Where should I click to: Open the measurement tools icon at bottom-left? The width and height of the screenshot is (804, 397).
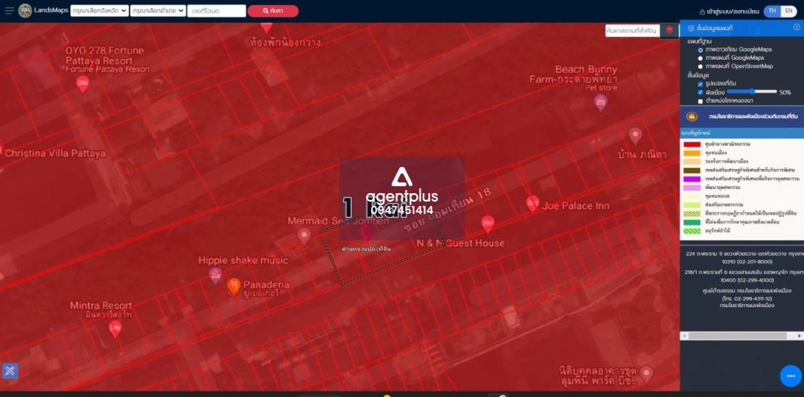coord(9,370)
